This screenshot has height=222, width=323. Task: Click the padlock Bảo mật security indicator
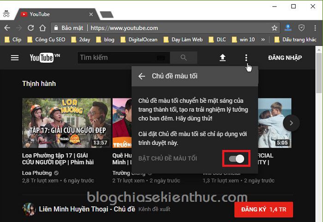69,28
